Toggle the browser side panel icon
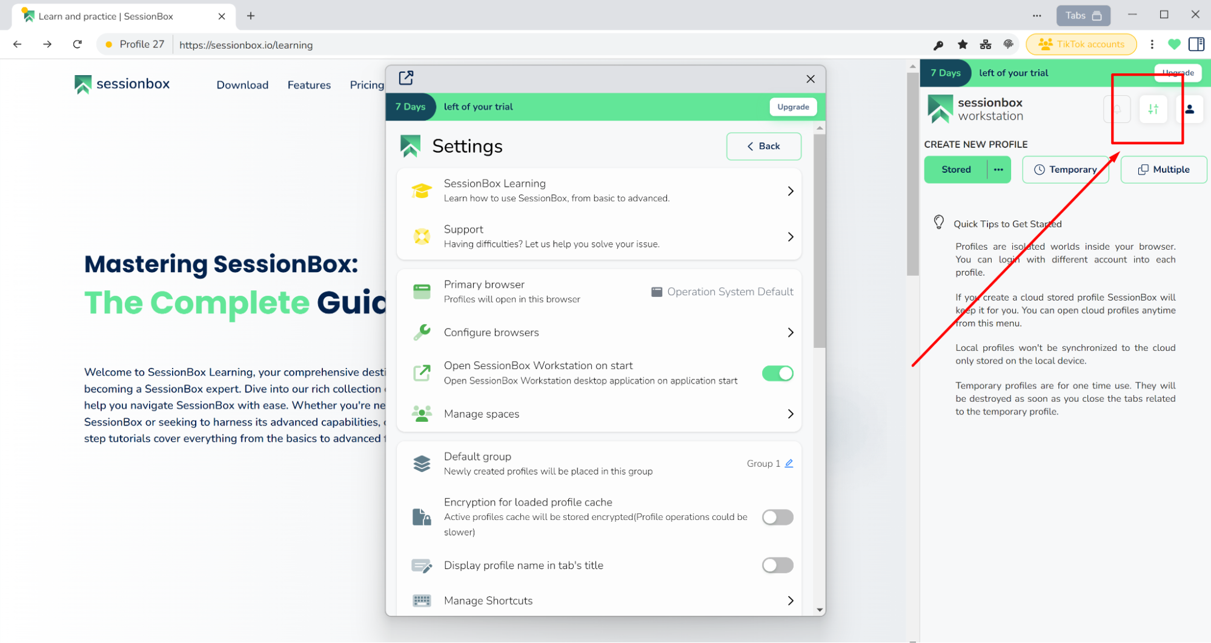This screenshot has width=1211, height=643. (x=1196, y=44)
